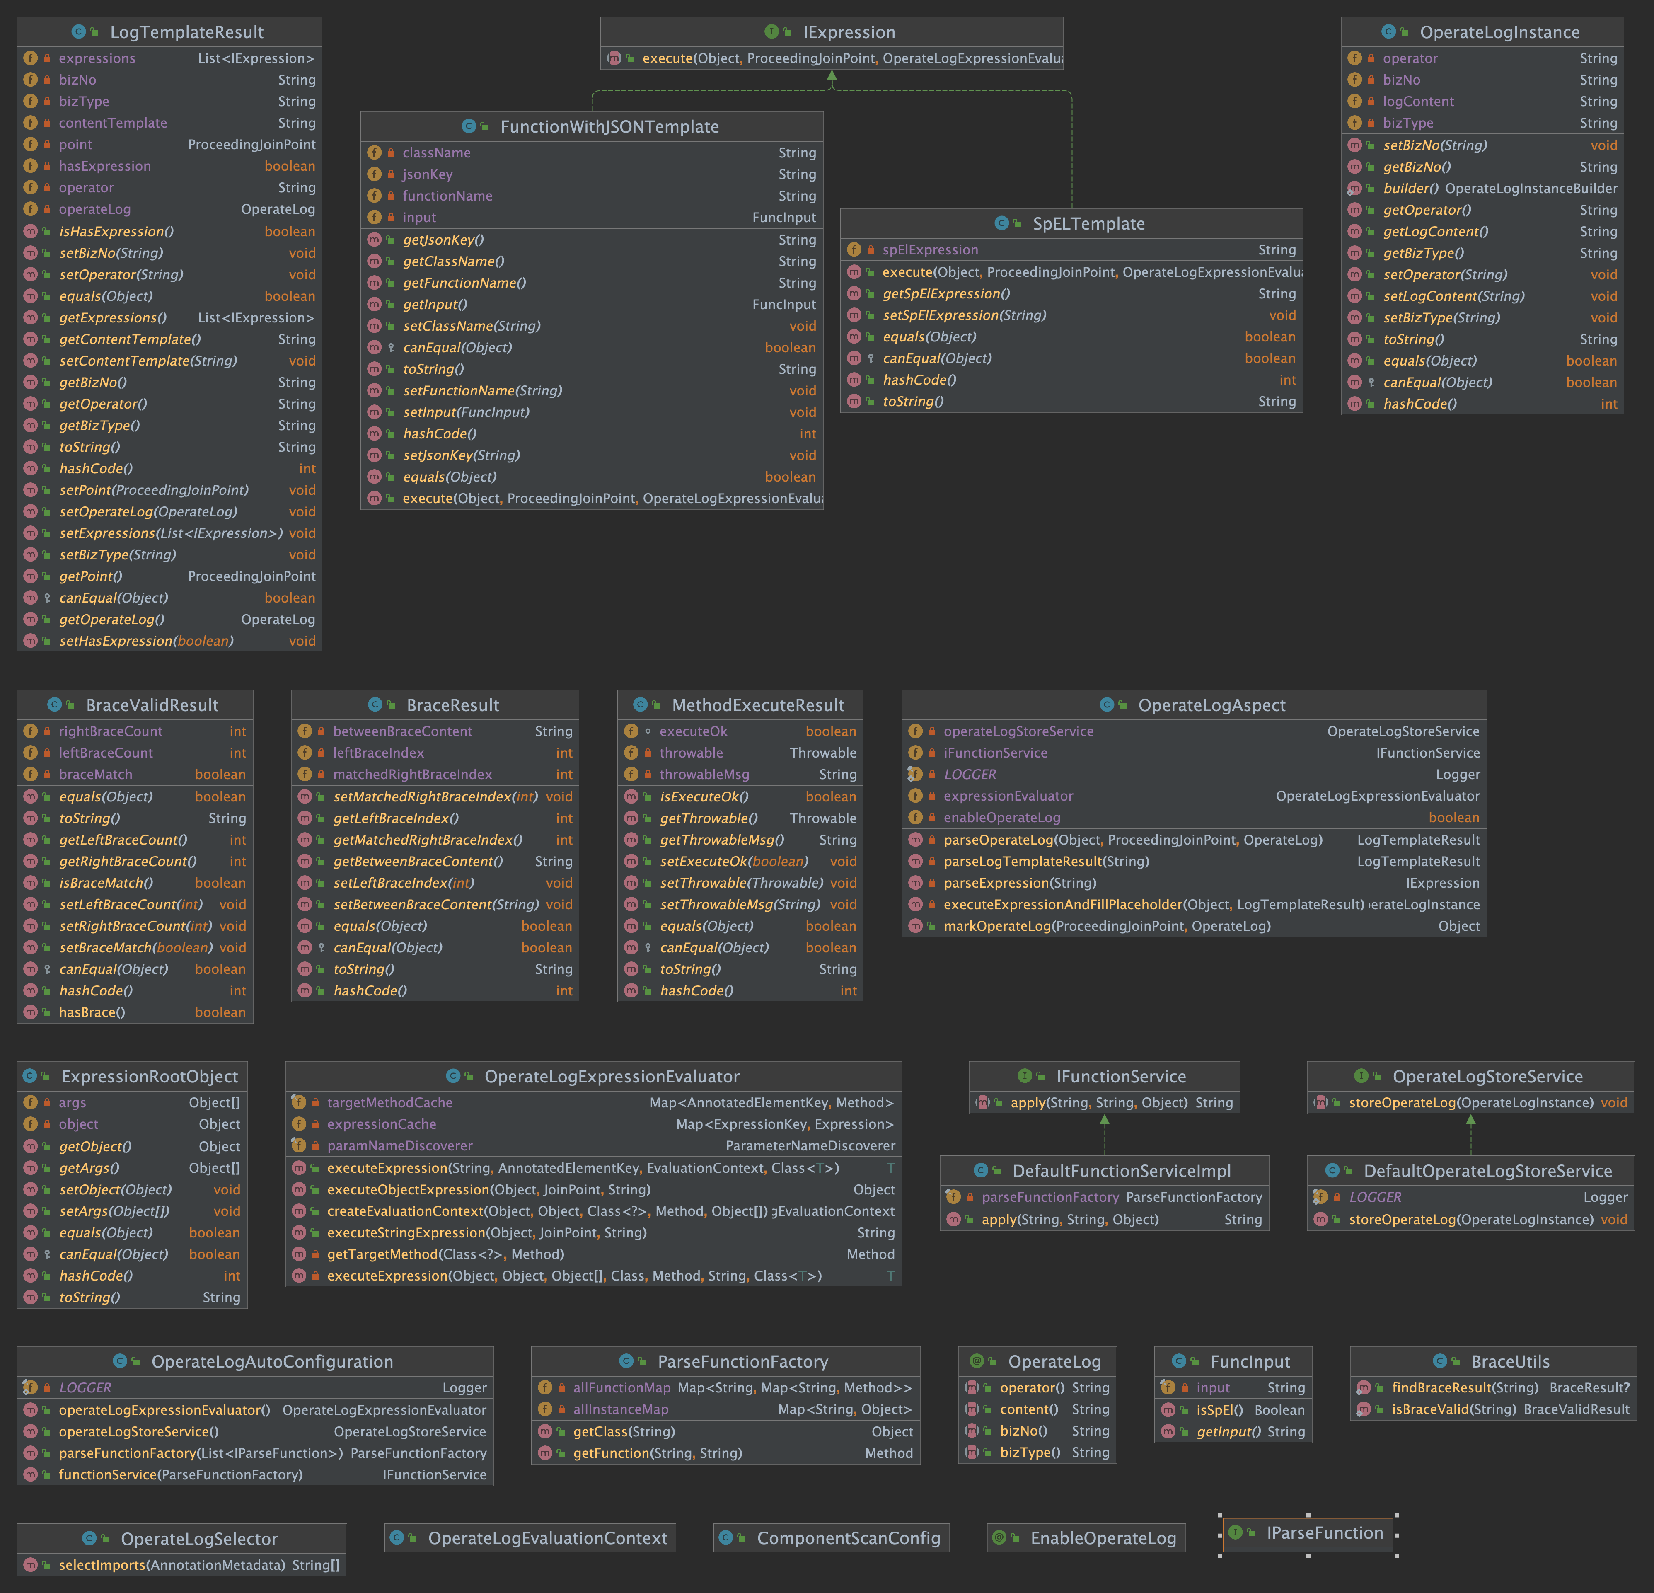Select the hasBrace() method in BraceValidResult
The width and height of the screenshot is (1654, 1593).
point(92,1012)
